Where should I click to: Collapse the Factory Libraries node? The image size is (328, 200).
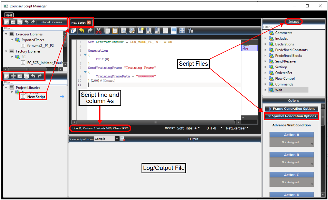[x=6, y=51]
